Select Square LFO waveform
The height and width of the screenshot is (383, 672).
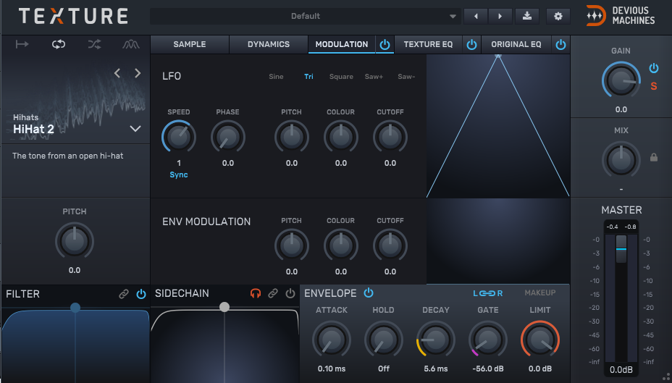point(341,77)
